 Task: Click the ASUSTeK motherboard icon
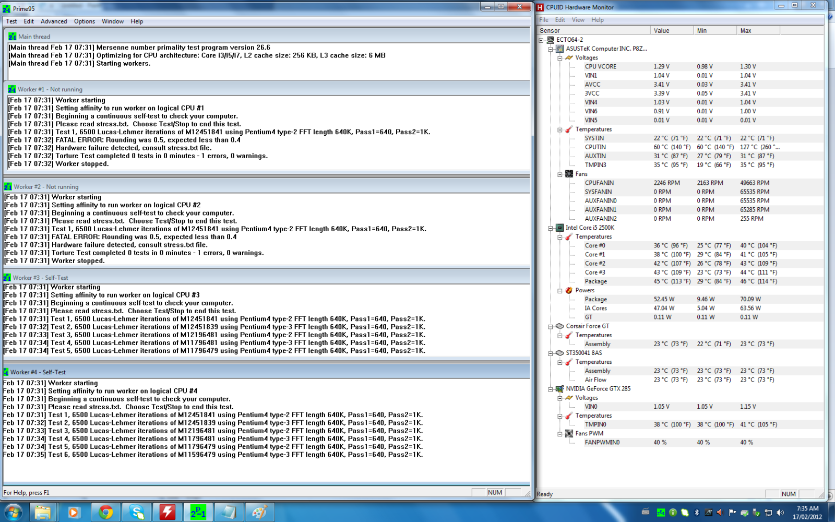pyautogui.click(x=559, y=49)
